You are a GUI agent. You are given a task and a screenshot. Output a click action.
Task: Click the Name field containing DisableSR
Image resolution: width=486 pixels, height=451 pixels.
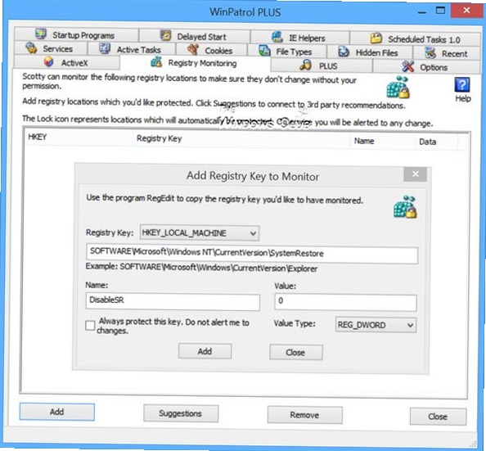pos(173,302)
